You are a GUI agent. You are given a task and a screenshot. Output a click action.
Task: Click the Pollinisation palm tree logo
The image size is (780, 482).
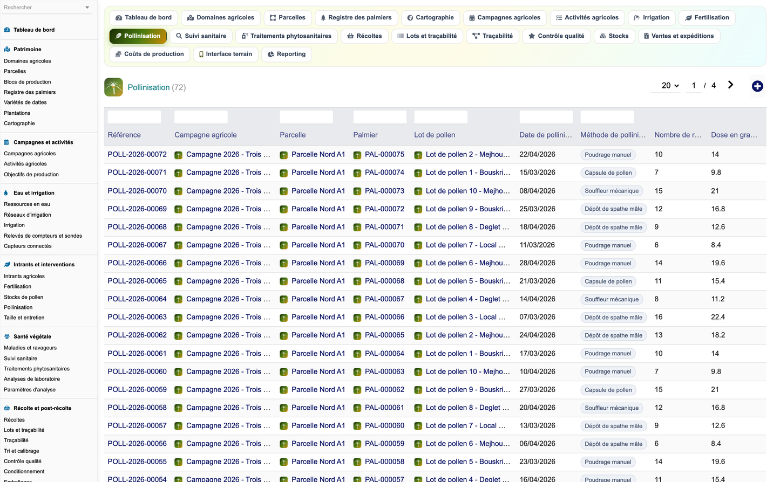pyautogui.click(x=113, y=87)
